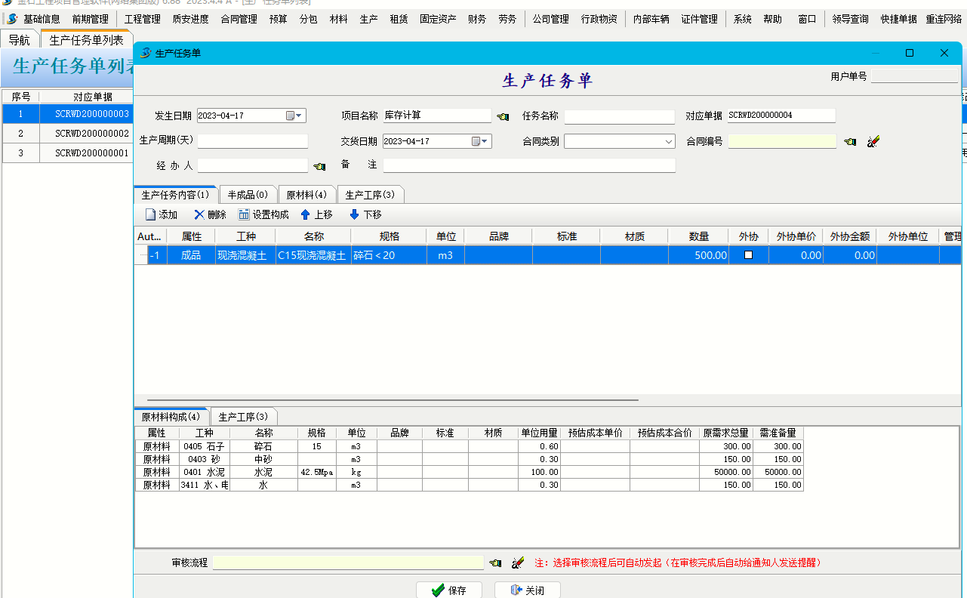Click the 添加 add icon in toolbar

coord(151,215)
